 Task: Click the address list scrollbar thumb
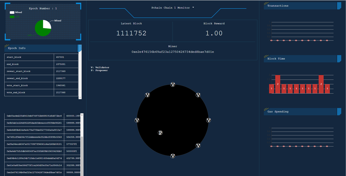click(x=82, y=157)
